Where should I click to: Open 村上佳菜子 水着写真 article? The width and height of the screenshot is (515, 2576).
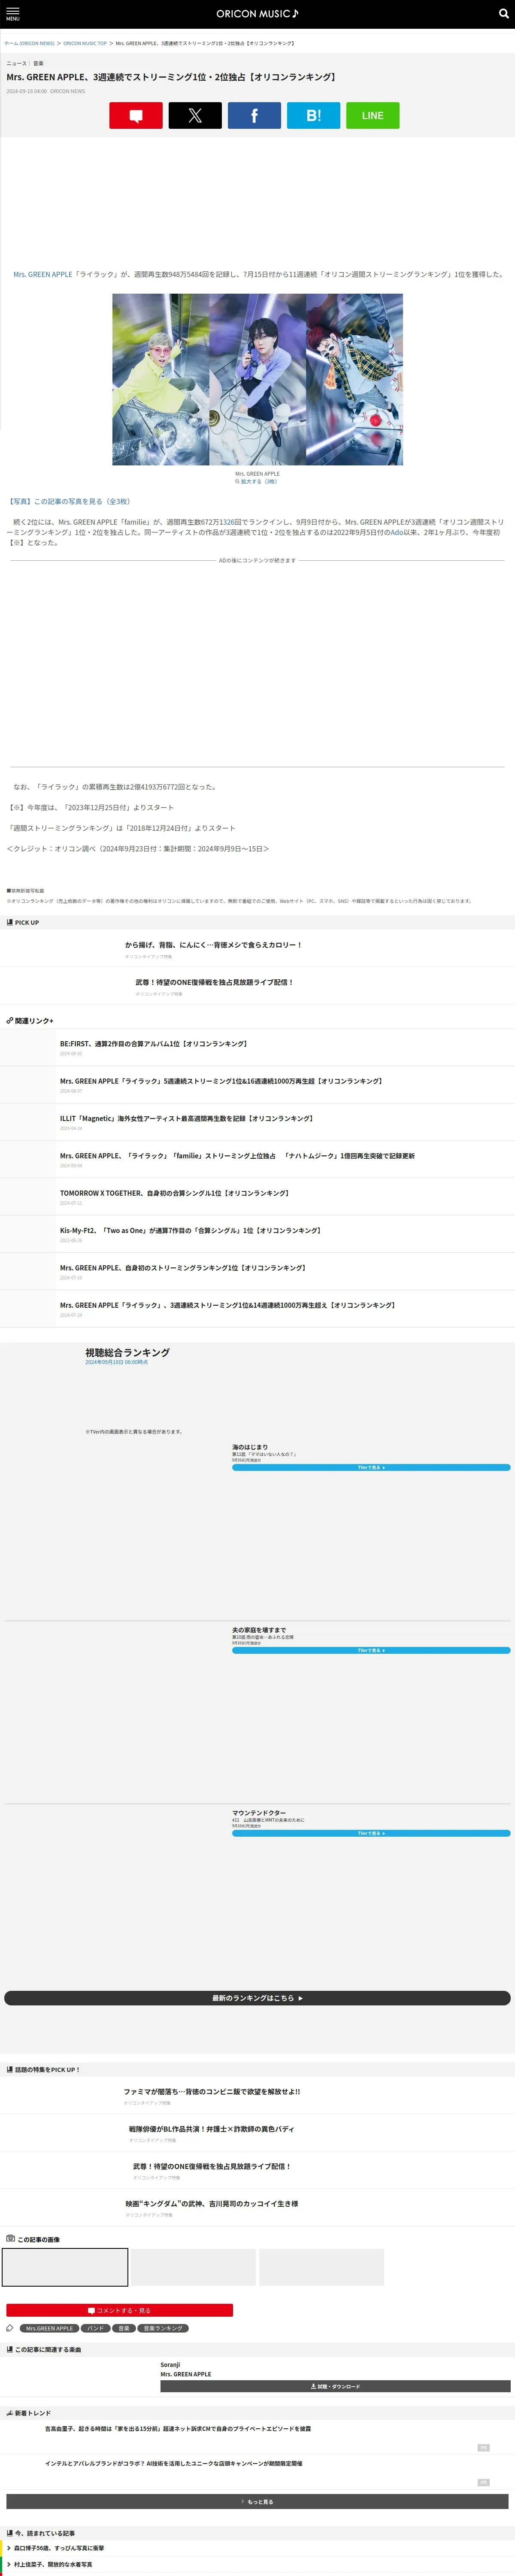coord(53,2564)
